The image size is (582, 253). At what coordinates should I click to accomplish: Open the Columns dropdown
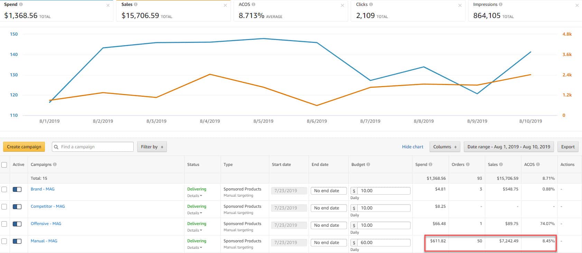point(445,147)
